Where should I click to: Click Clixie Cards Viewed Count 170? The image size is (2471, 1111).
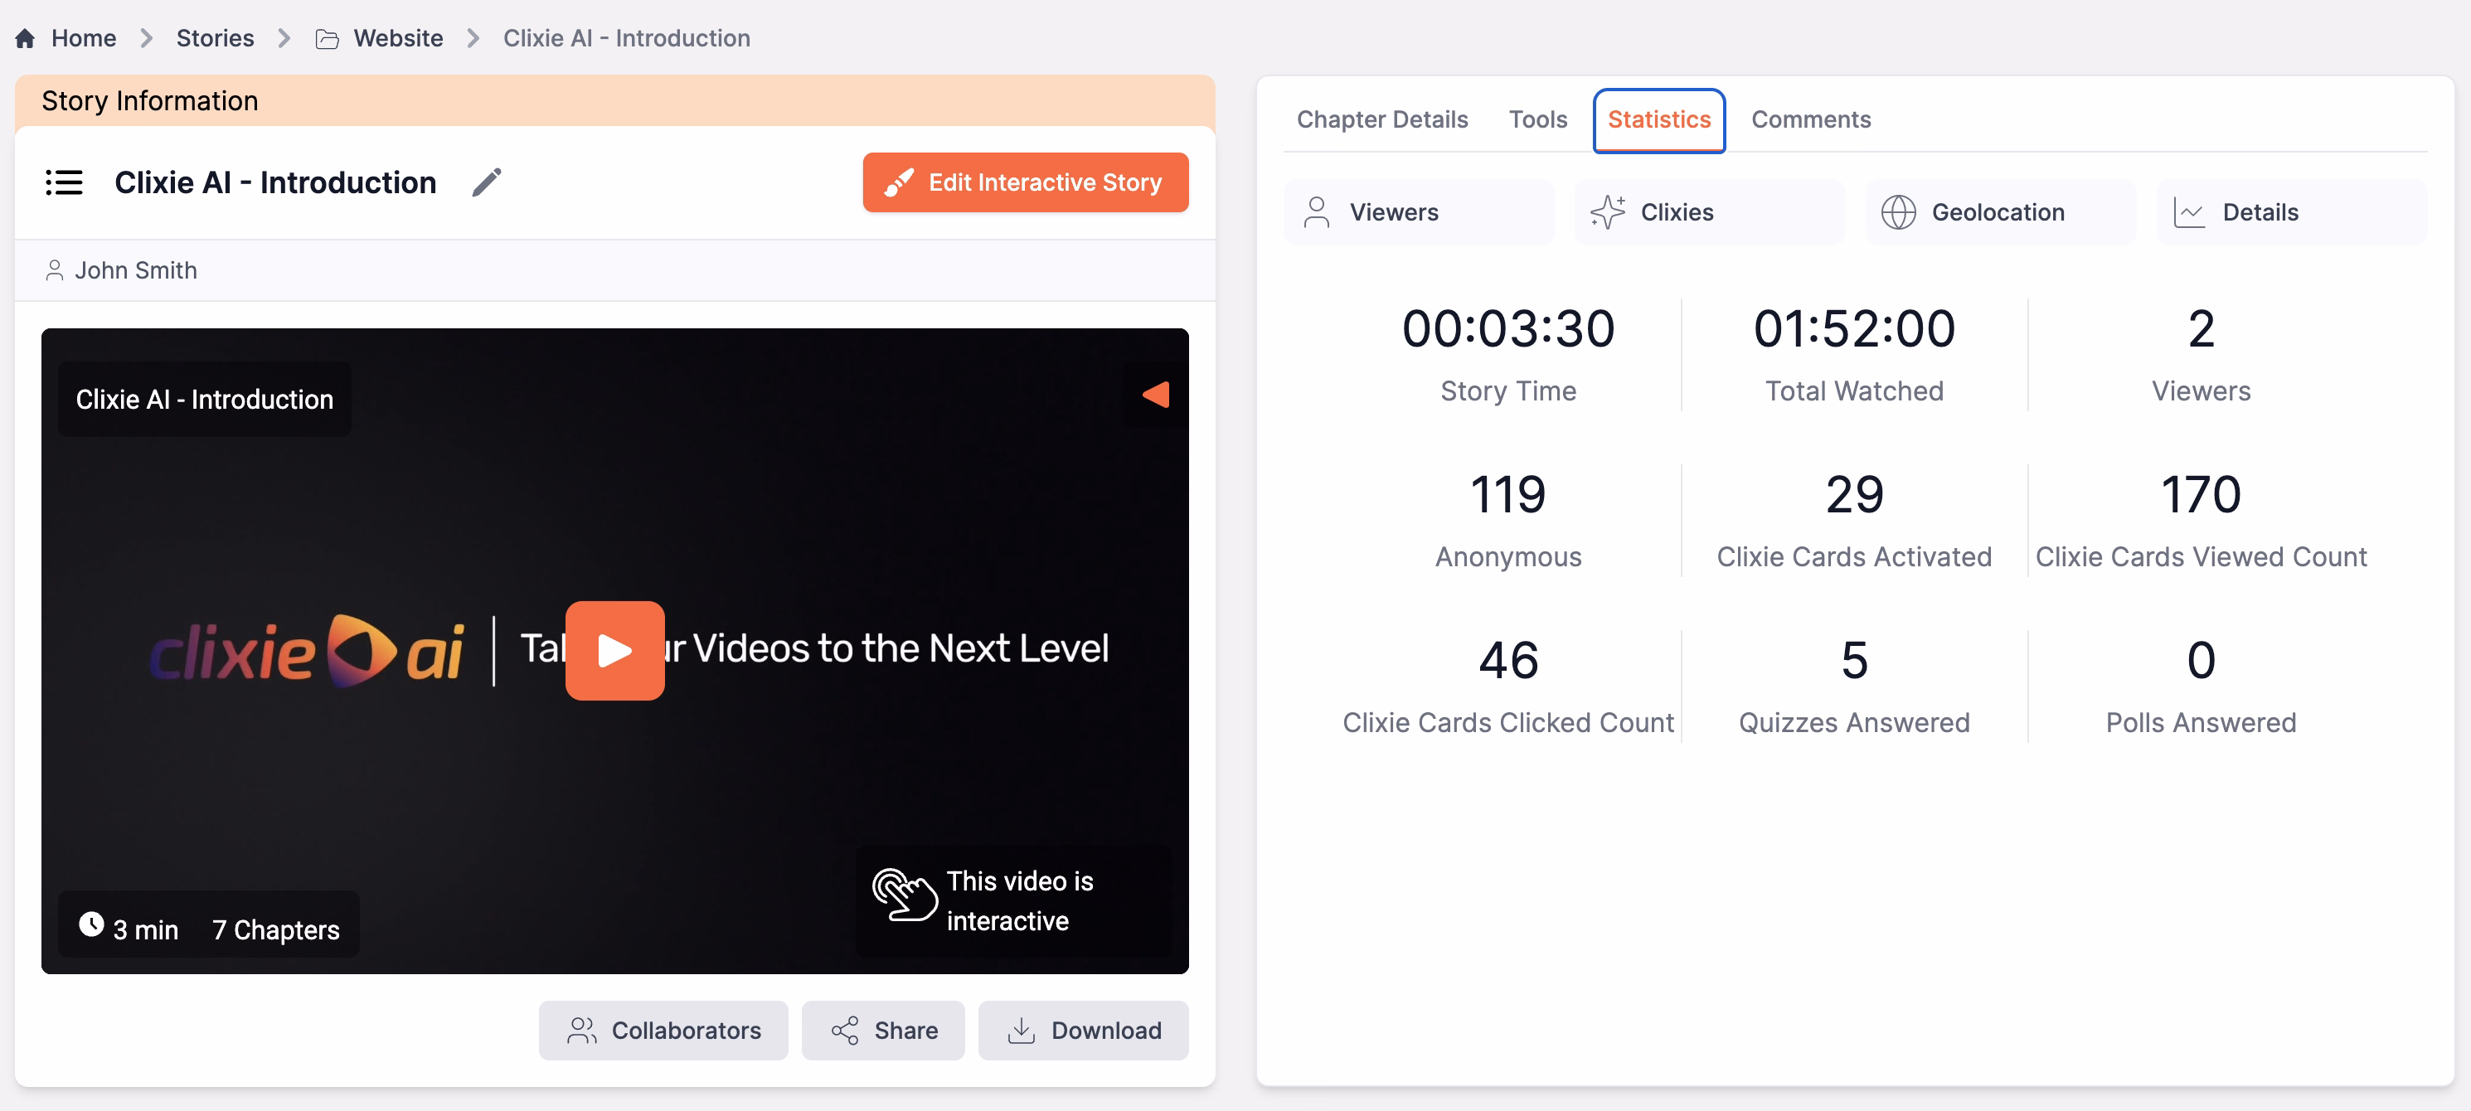(x=2201, y=495)
